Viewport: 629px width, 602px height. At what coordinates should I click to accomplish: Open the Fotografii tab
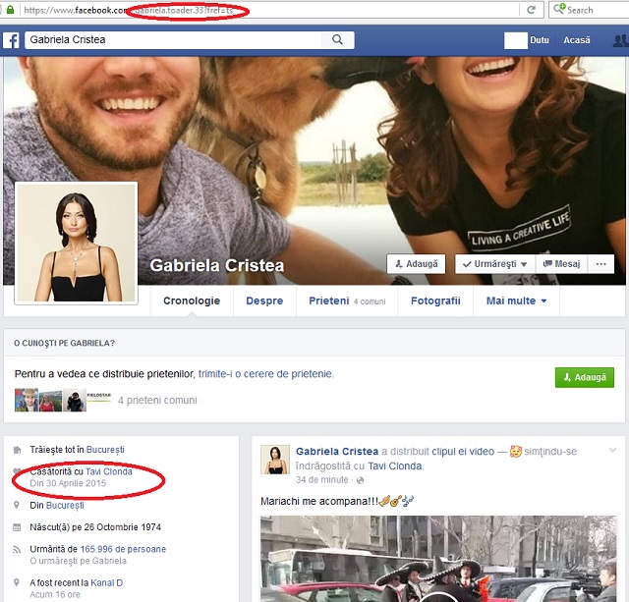[x=434, y=301]
